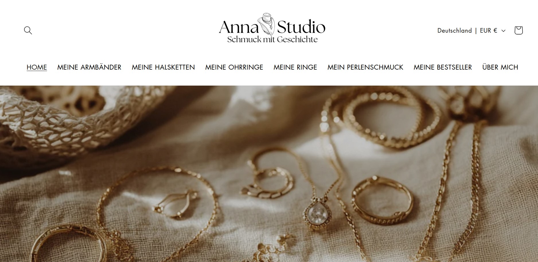Image resolution: width=538 pixels, height=262 pixels.
Task: Navigate to MEINE RINGE
Action: coord(295,67)
